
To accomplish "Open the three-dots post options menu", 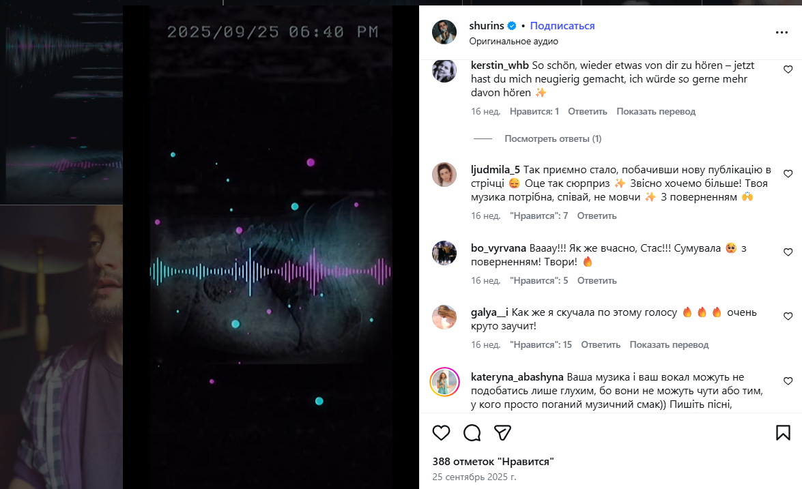I will 782,32.
